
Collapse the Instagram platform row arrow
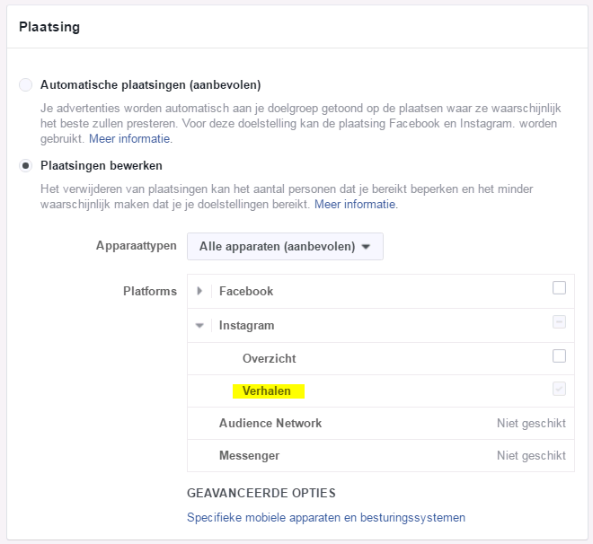click(x=199, y=326)
